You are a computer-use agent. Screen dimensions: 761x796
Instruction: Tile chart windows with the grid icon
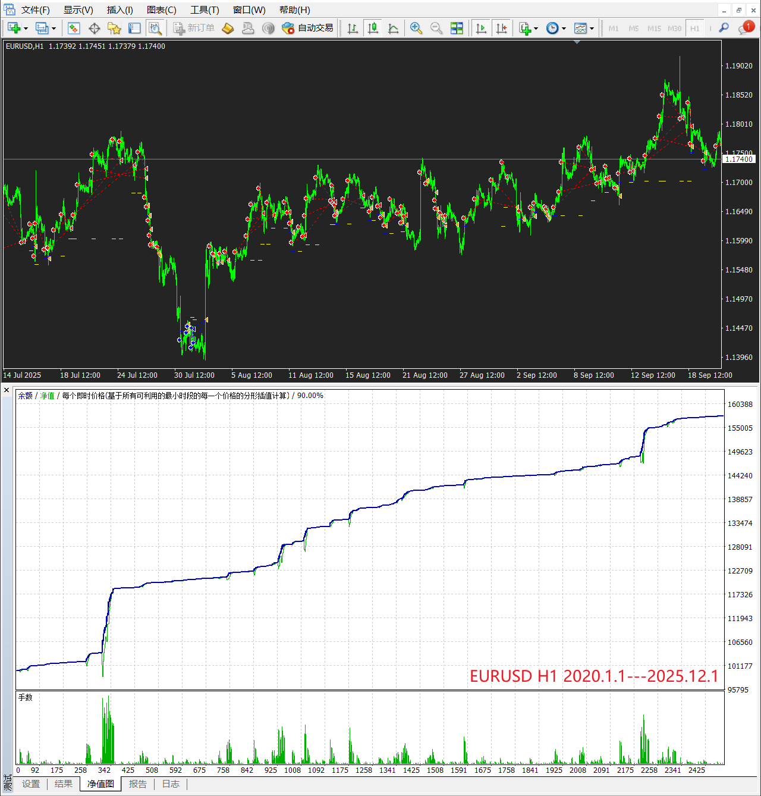tap(457, 28)
